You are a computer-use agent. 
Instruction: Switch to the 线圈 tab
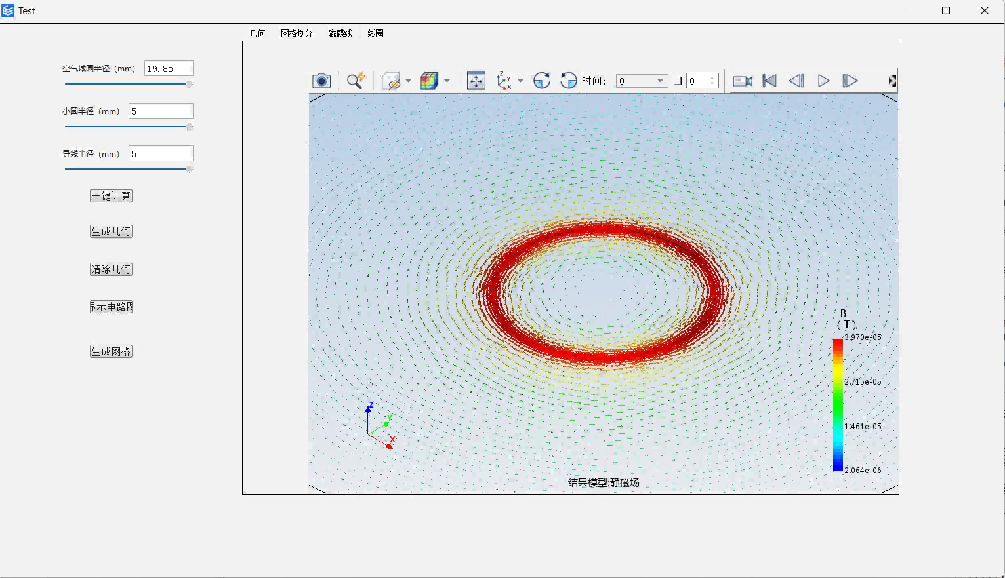click(x=375, y=33)
